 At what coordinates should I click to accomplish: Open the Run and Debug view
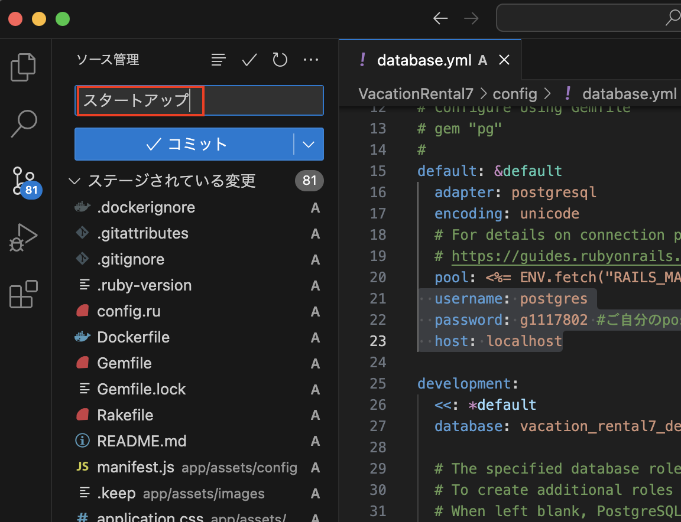click(x=24, y=237)
